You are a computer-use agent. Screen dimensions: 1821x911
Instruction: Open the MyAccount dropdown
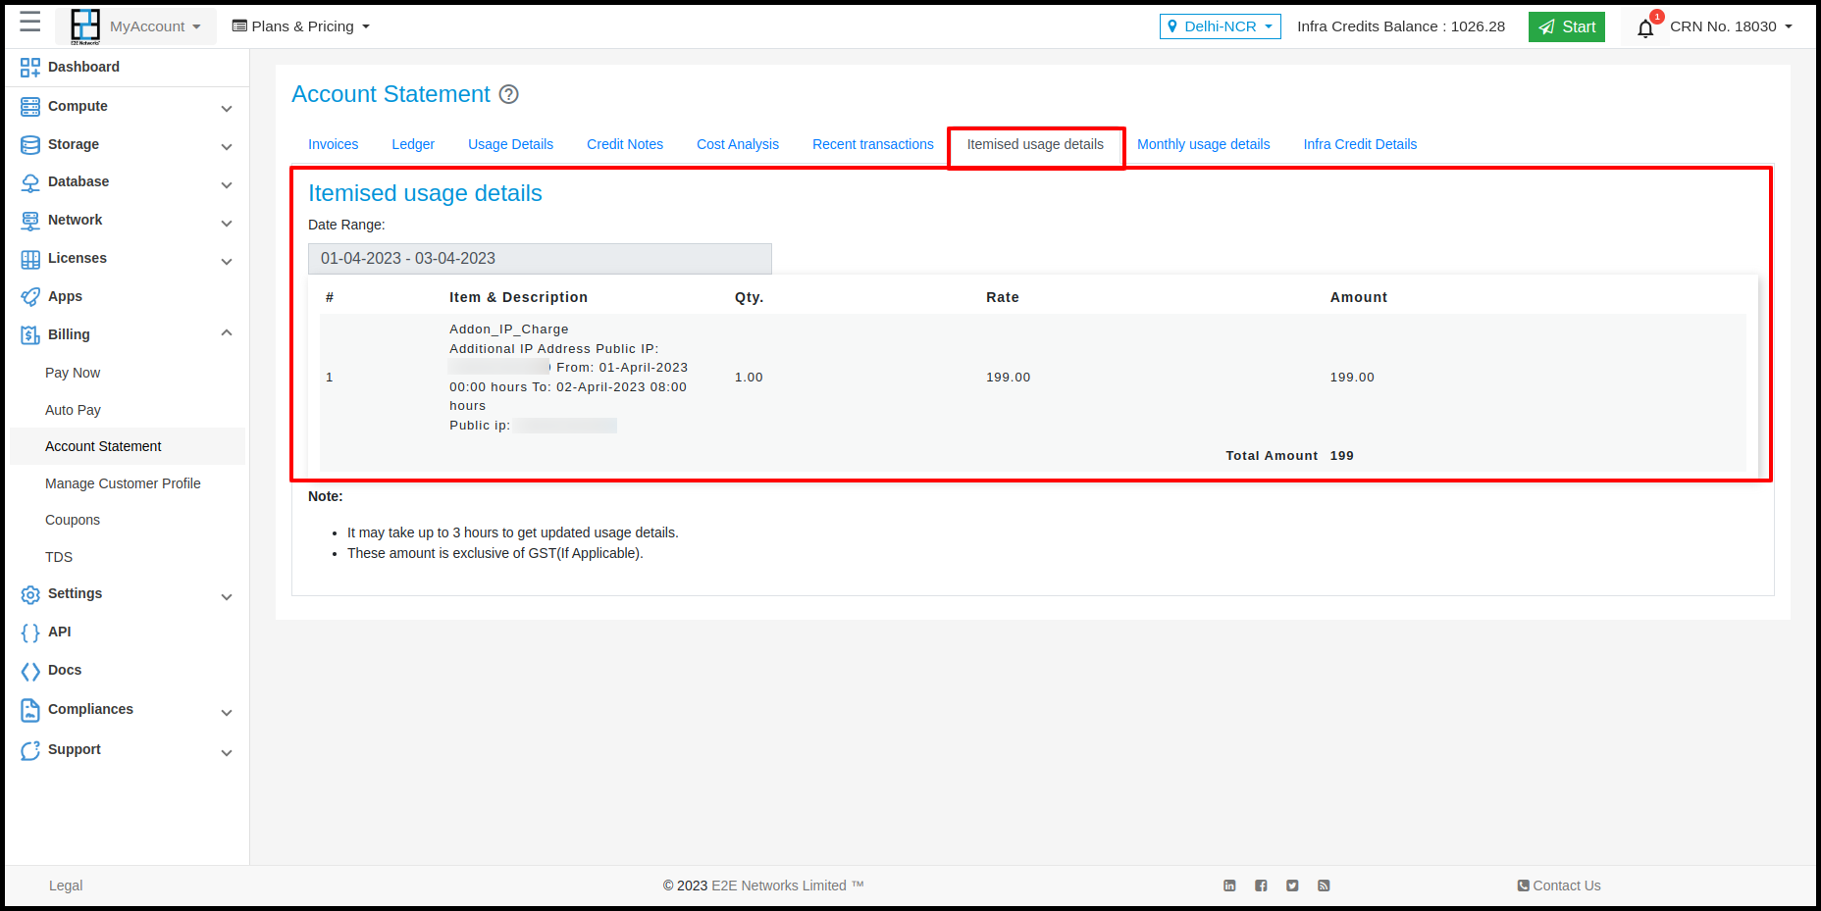tap(155, 26)
